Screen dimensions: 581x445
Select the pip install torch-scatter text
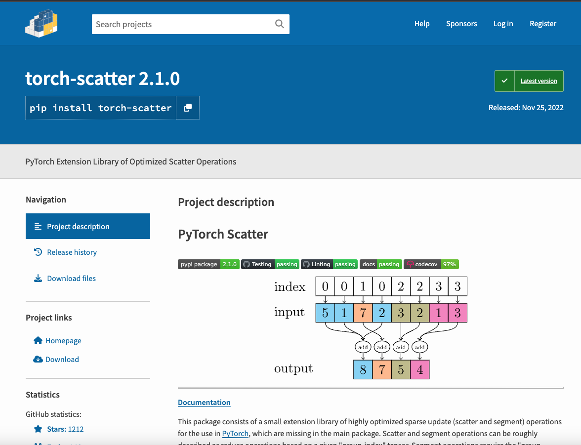tap(100, 108)
